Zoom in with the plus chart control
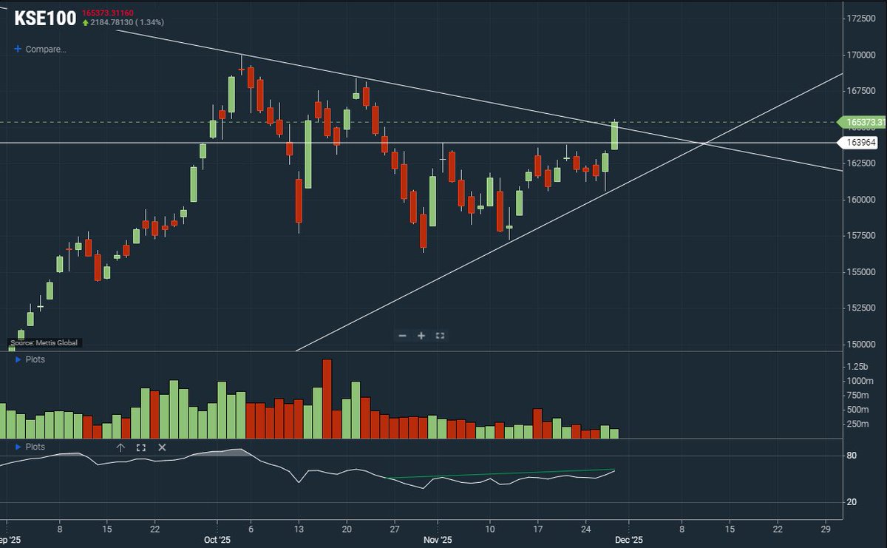 (x=421, y=336)
